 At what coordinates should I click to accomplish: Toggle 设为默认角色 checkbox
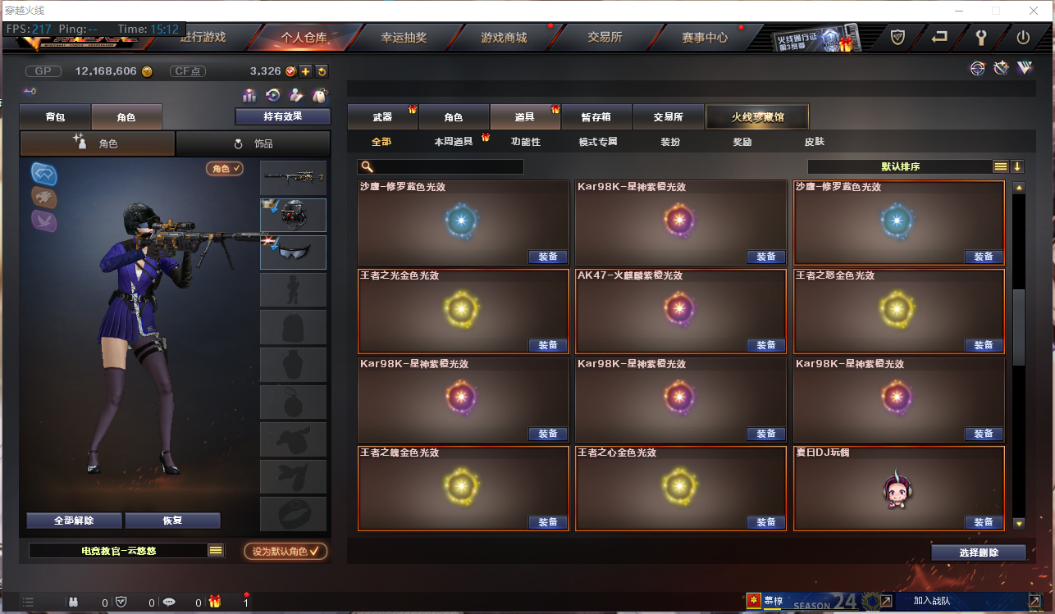tap(285, 551)
